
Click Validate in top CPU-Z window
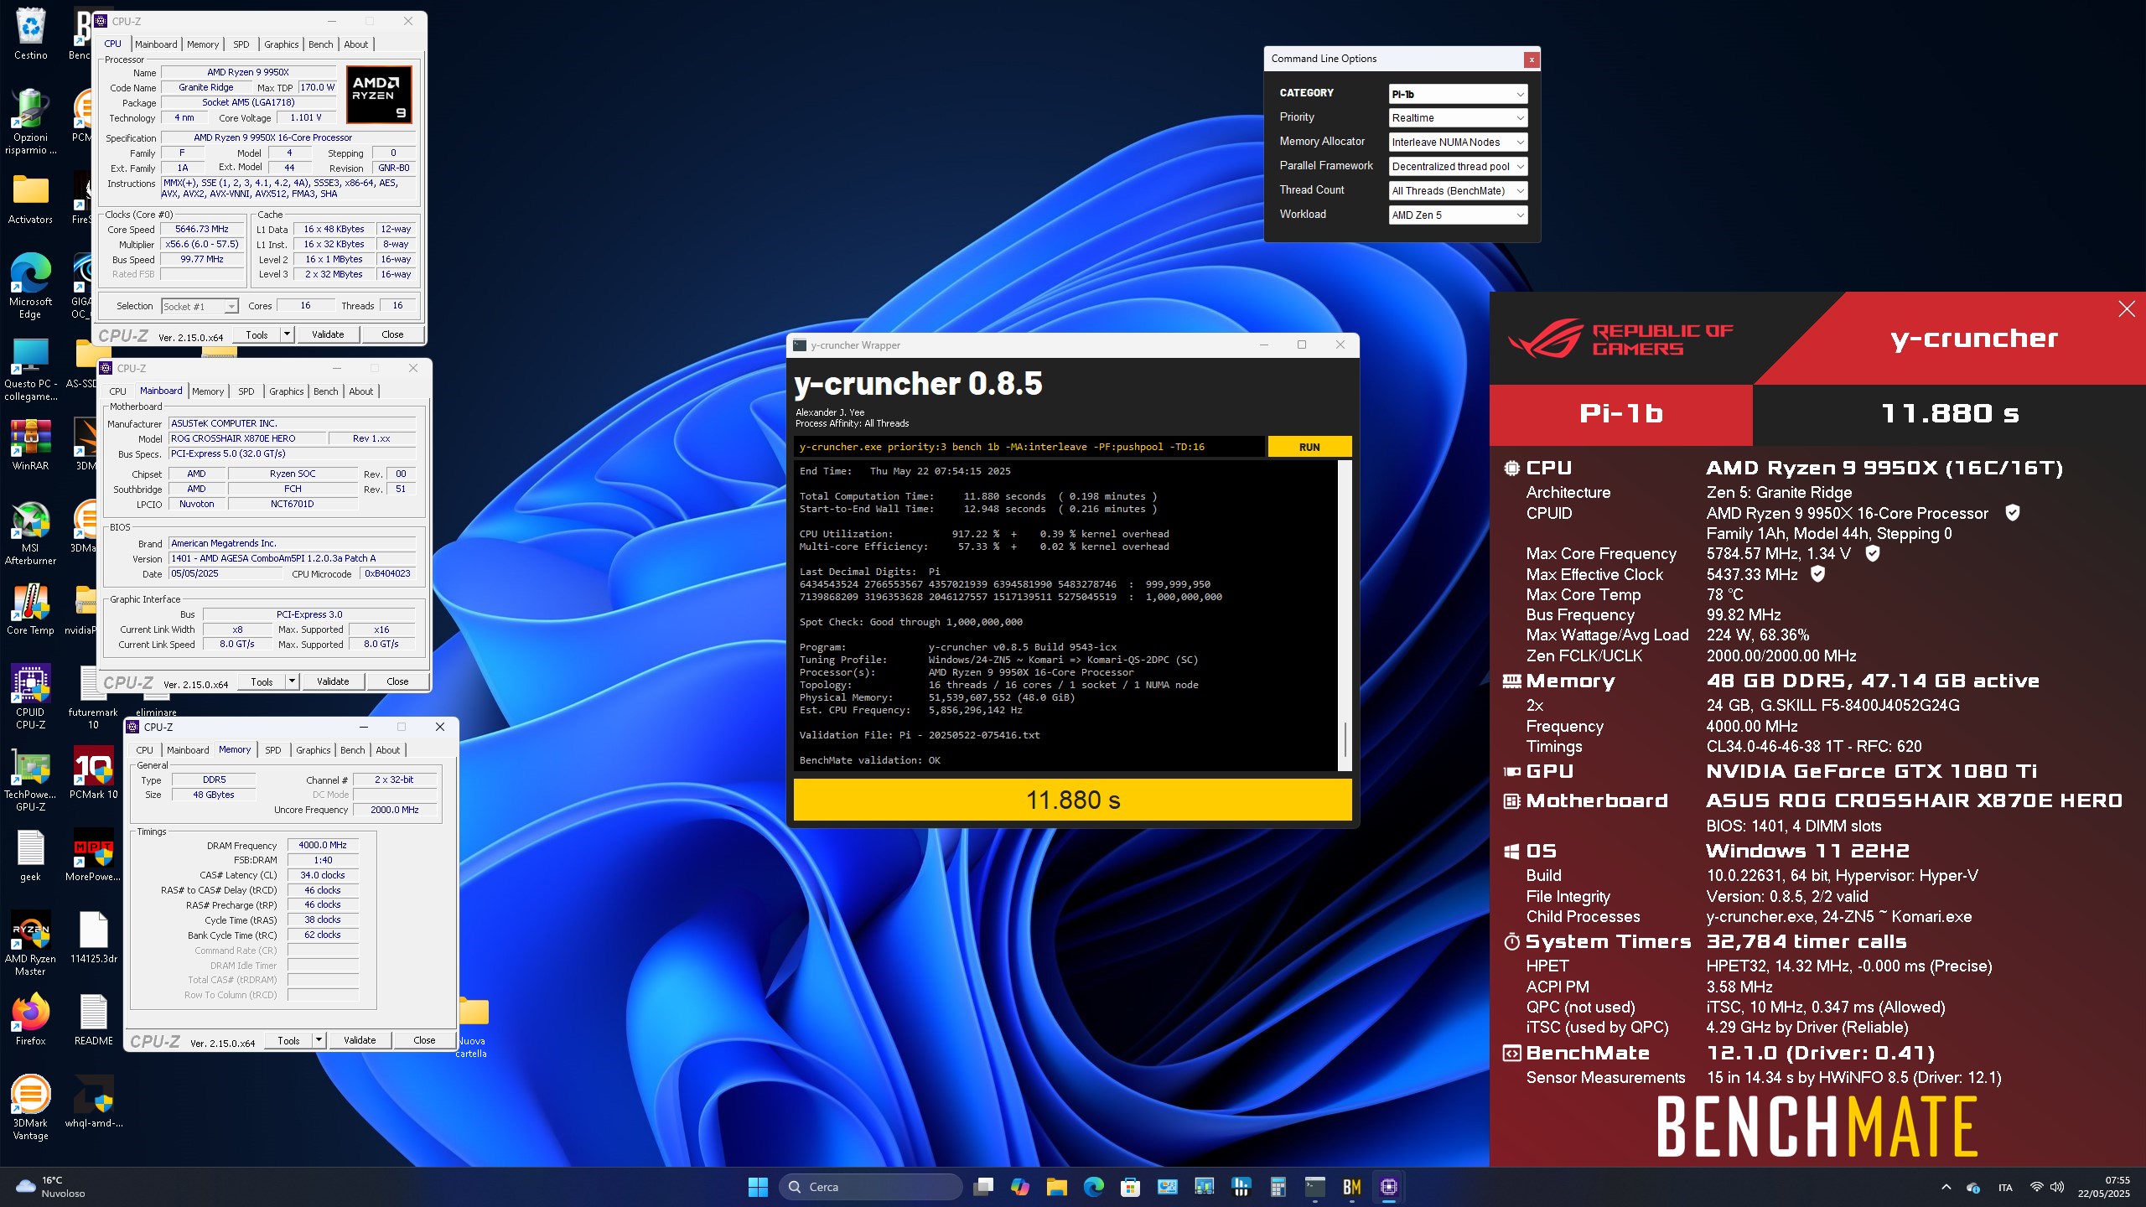(x=328, y=334)
